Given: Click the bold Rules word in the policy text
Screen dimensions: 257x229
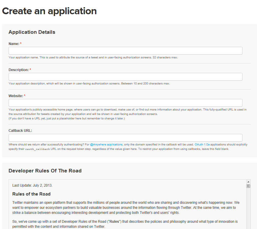Looking at the screenshot, I should point(114,222).
